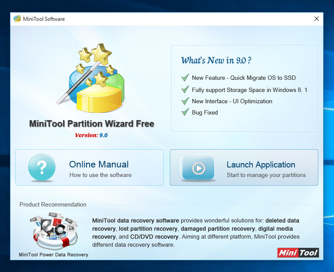Click the Launch Application button
The image size is (334, 272).
(244, 167)
